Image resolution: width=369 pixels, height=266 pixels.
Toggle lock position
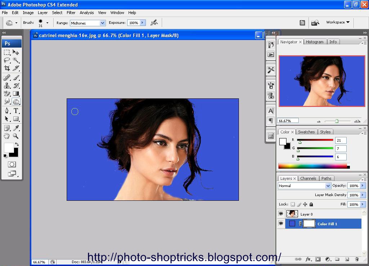(305, 204)
